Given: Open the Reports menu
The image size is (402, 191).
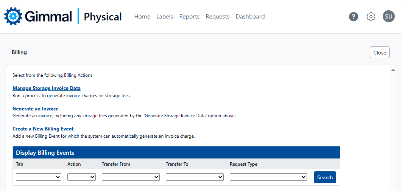Looking at the screenshot, I should coord(189,17).
